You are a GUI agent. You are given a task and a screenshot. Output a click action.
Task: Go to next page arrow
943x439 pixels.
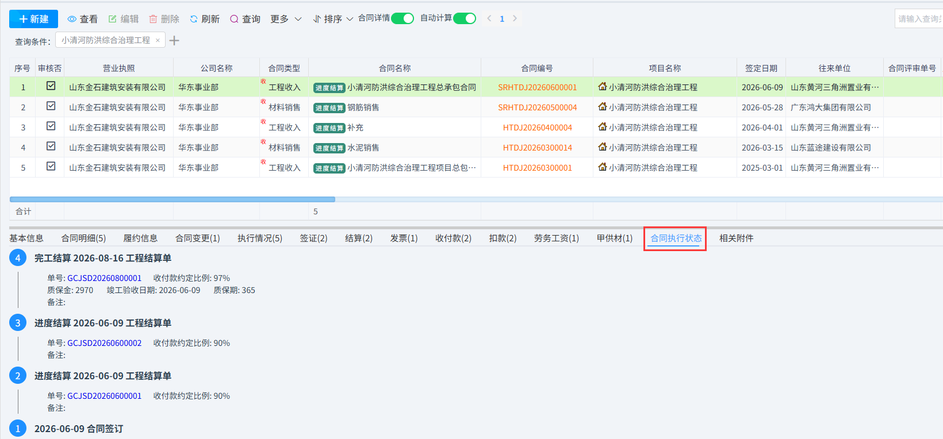(x=515, y=18)
